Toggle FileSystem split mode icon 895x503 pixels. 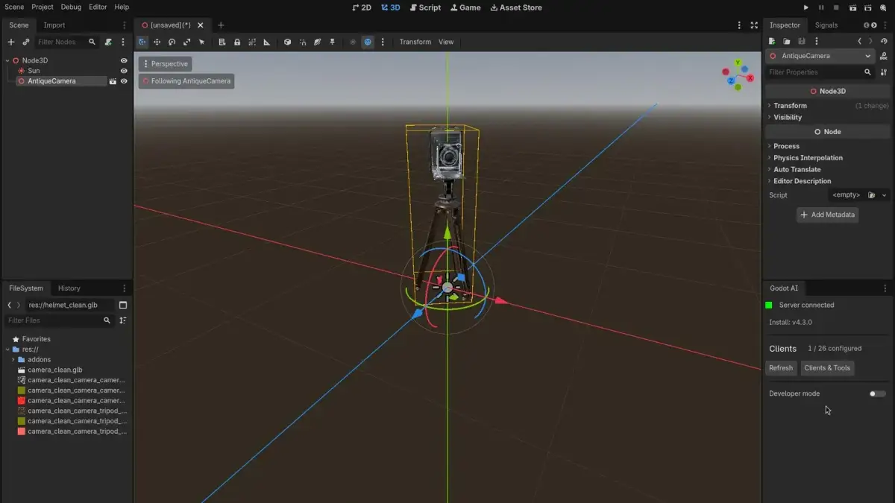123,305
